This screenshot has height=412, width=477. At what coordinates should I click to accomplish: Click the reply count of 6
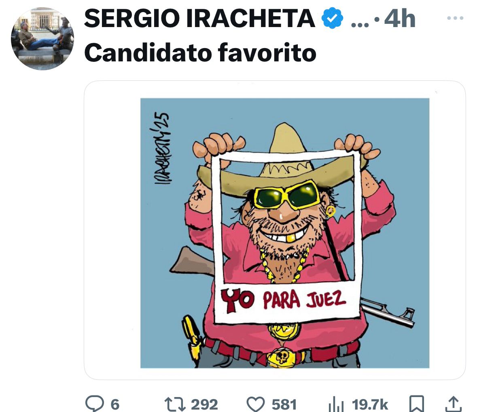click(115, 404)
